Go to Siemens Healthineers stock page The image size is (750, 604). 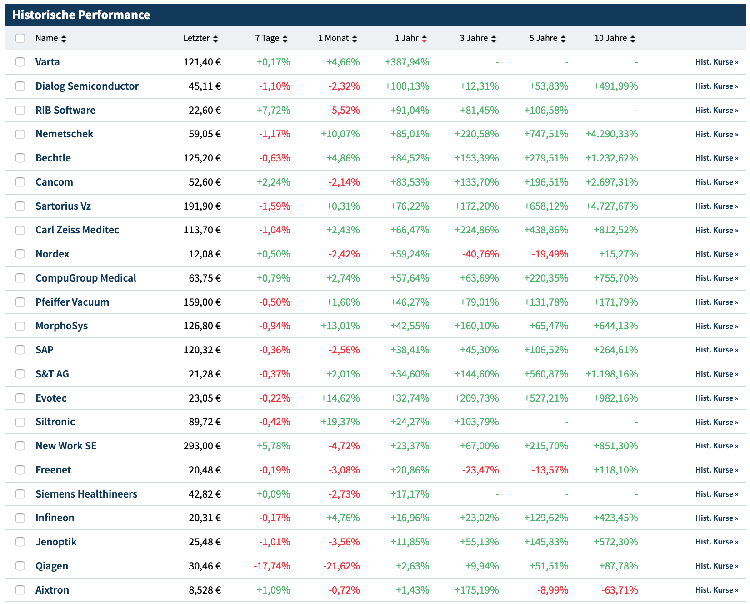(86, 494)
